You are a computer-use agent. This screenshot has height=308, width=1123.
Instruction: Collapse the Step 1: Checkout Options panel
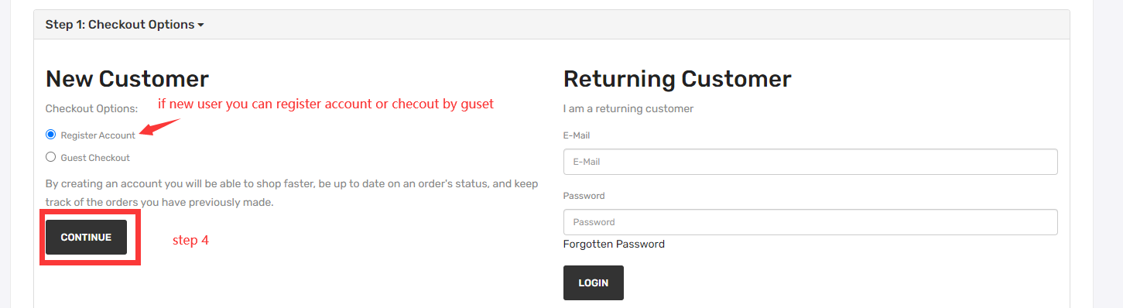pyautogui.click(x=125, y=25)
